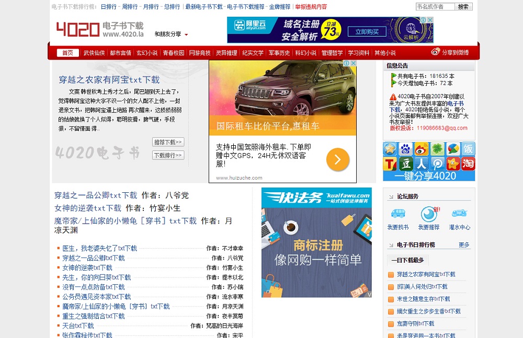
Task: Share via Tencent Weibo icon
Action: [437, 164]
